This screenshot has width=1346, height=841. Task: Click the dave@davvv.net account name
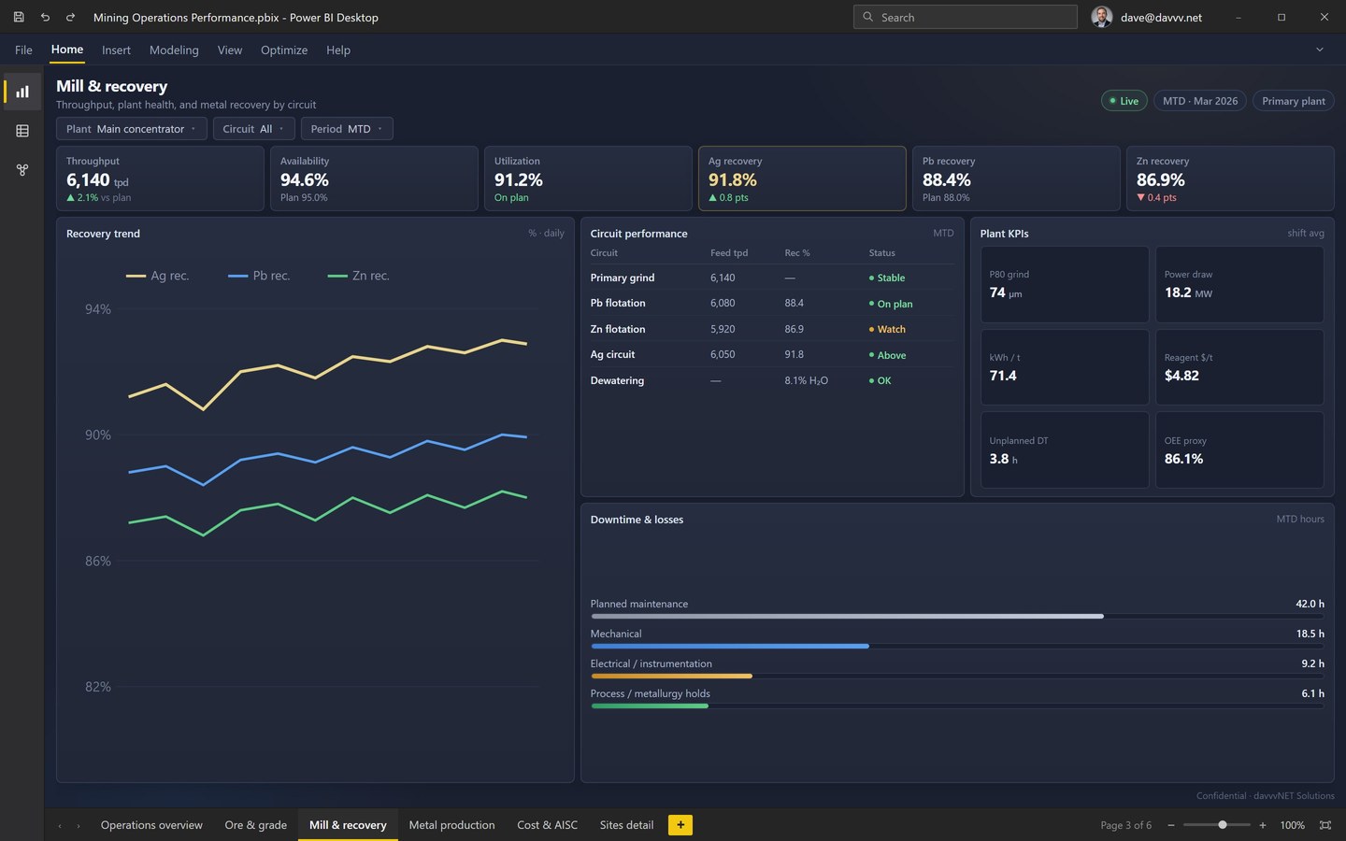point(1161,17)
